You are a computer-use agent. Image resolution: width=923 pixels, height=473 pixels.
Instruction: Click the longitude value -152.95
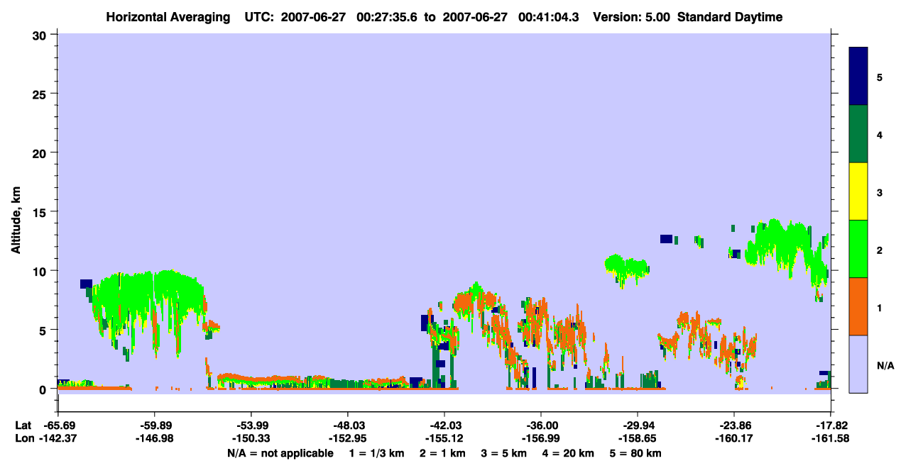(347, 438)
